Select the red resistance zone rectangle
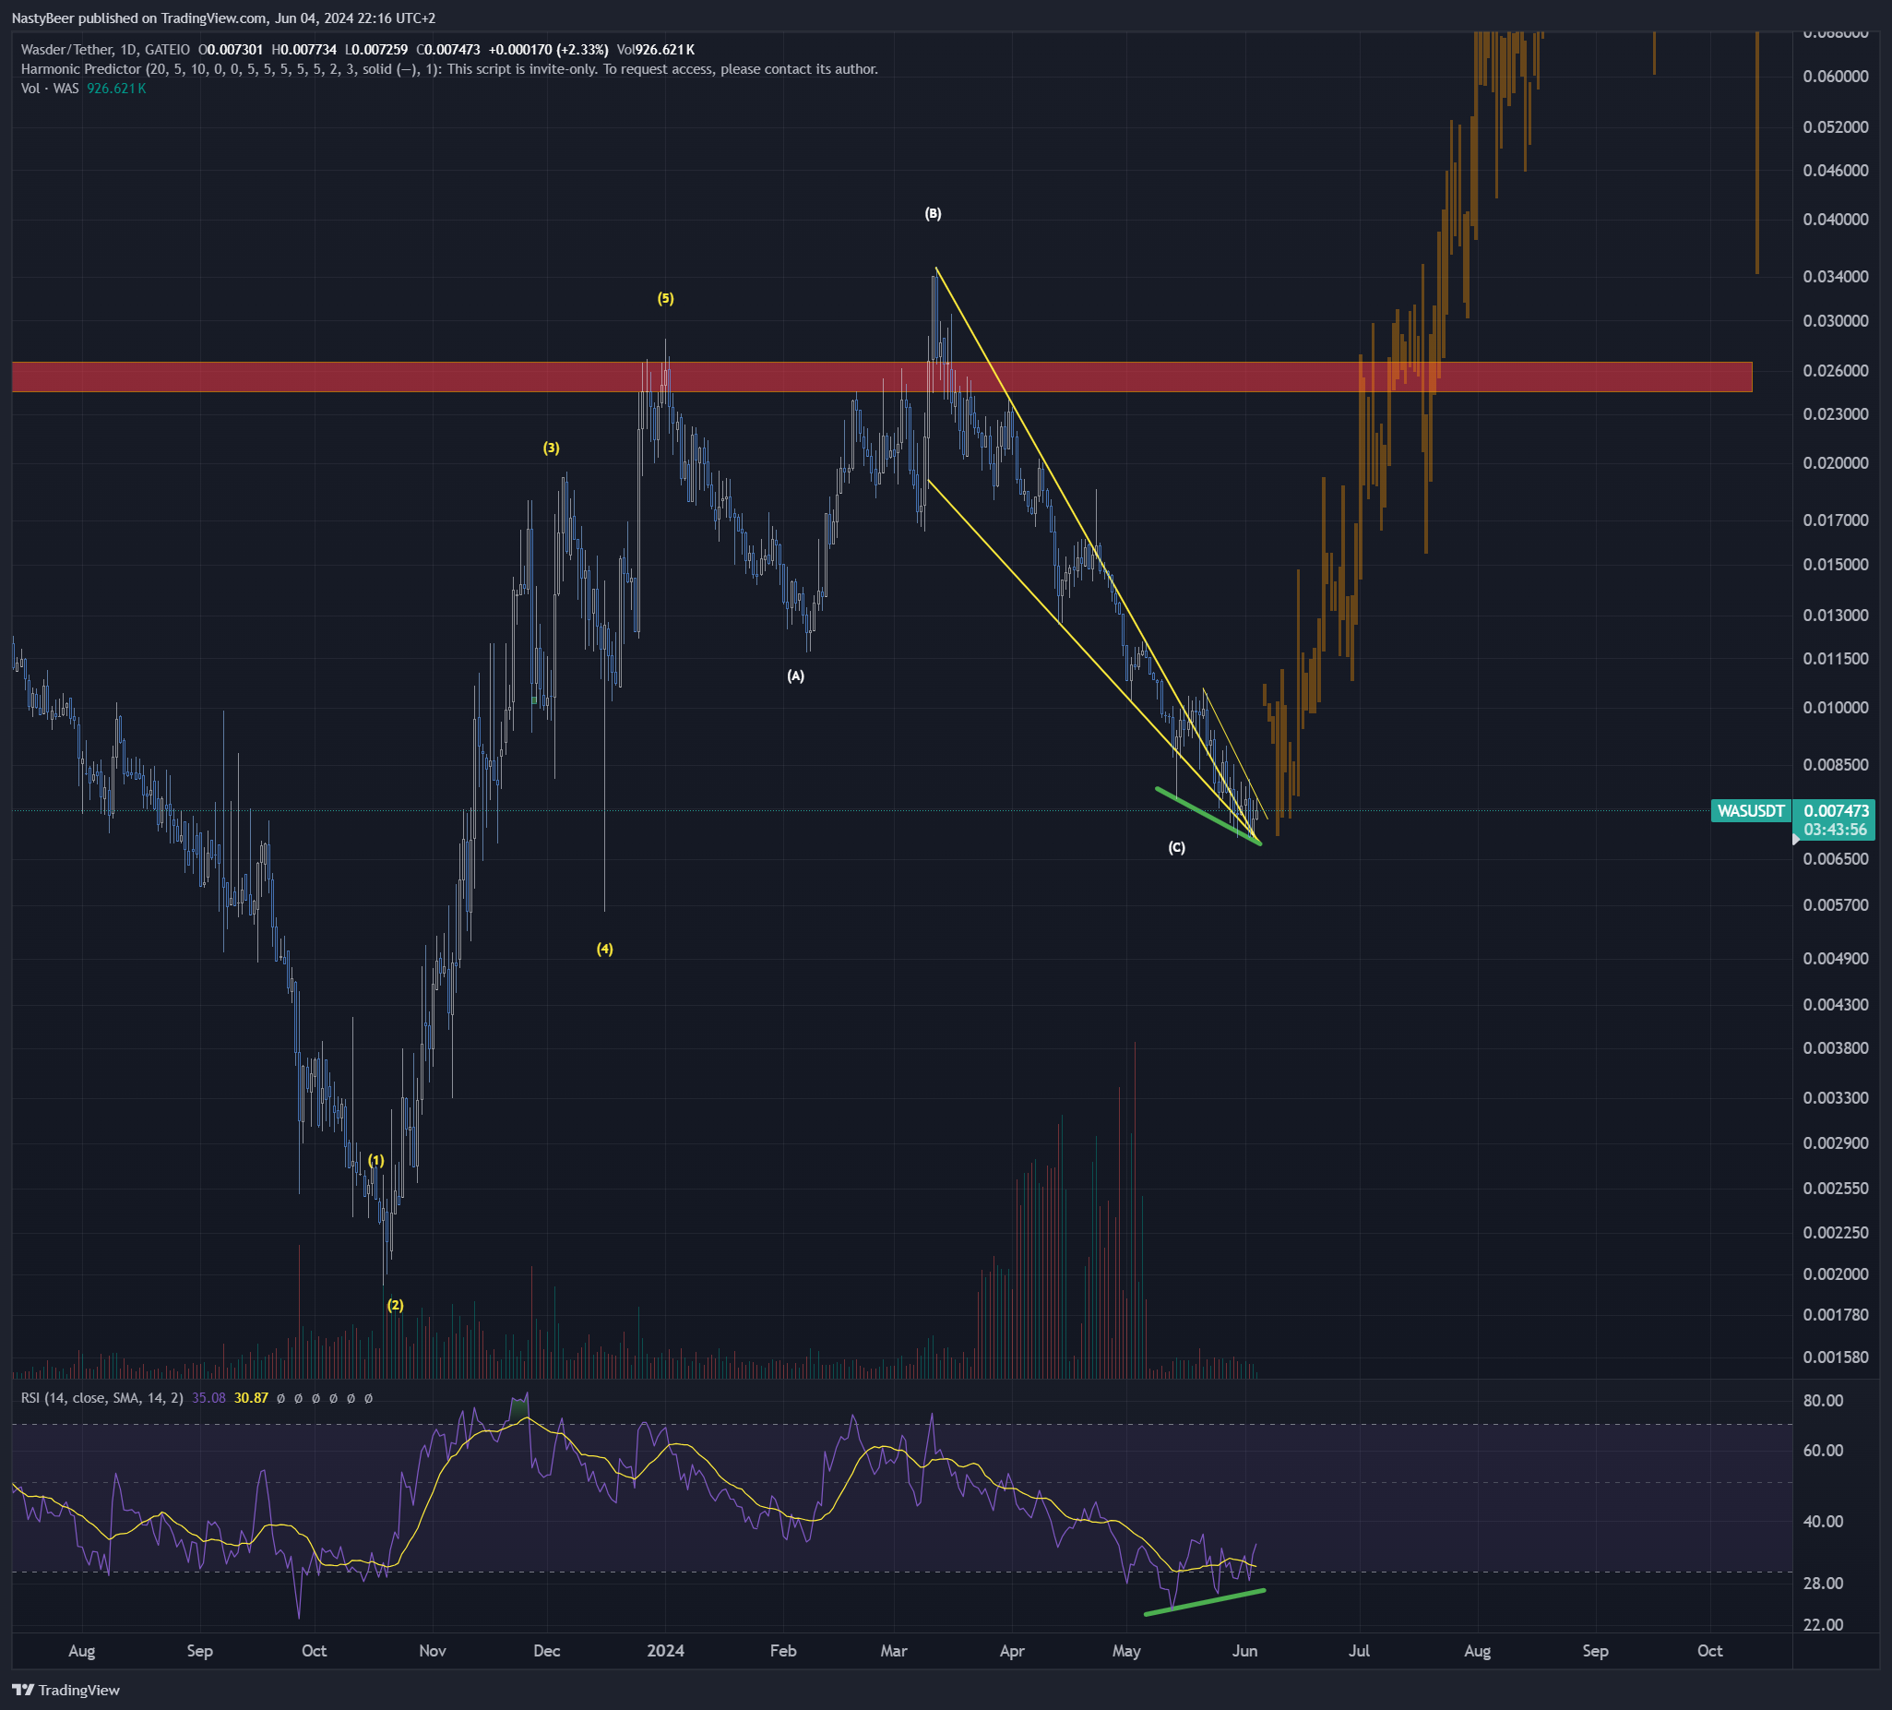Image resolution: width=1892 pixels, height=1710 pixels. click(x=881, y=377)
